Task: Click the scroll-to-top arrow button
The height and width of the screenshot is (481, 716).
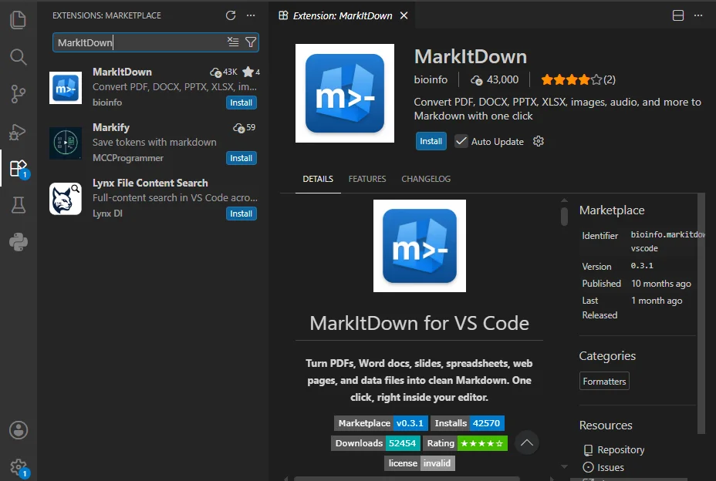Action: [x=526, y=442]
